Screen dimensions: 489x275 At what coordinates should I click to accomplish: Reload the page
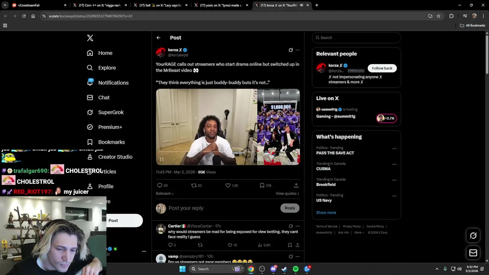(24, 16)
